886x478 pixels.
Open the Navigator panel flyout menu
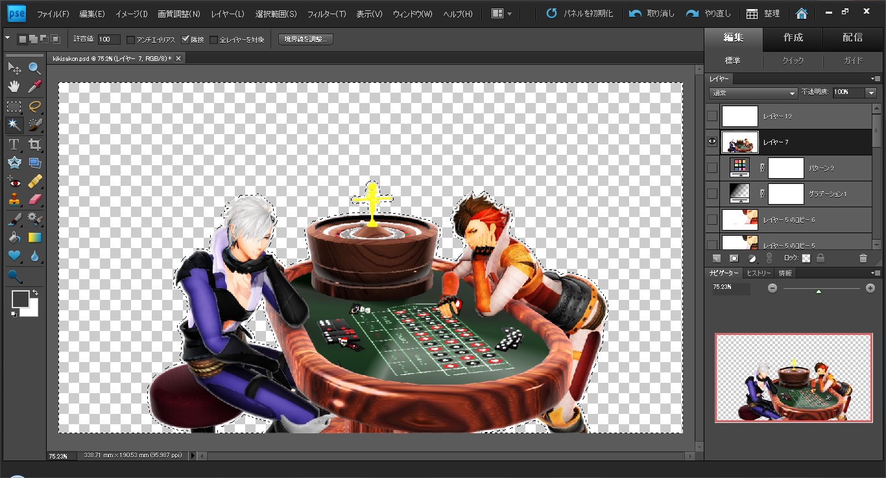click(x=876, y=273)
